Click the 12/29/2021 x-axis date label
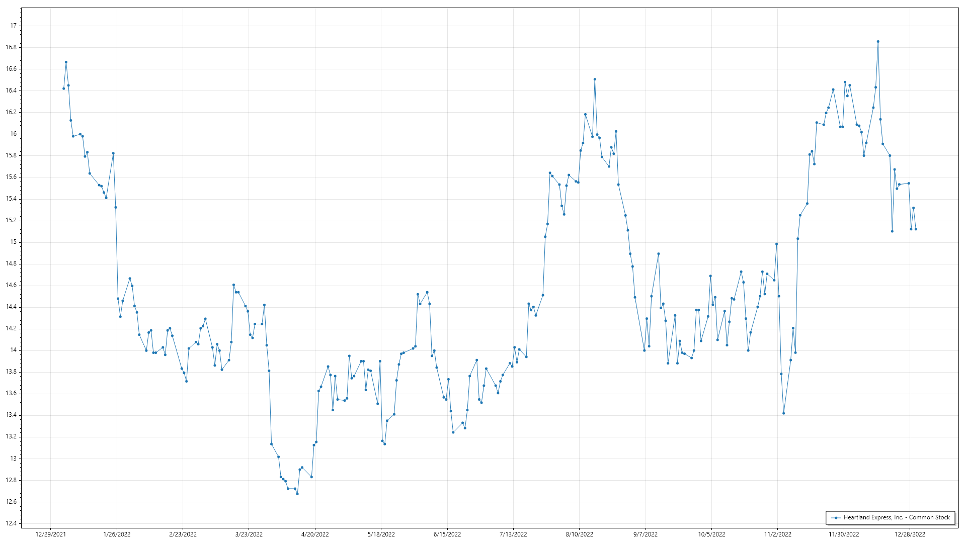 click(50, 534)
